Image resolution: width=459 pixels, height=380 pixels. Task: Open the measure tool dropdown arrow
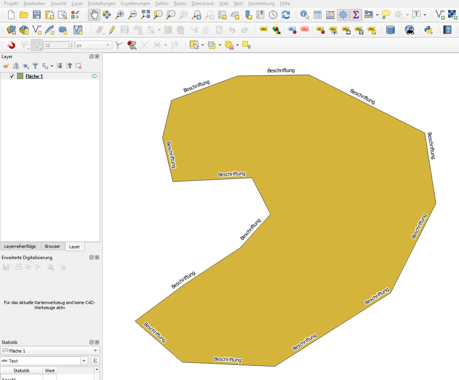(x=377, y=15)
